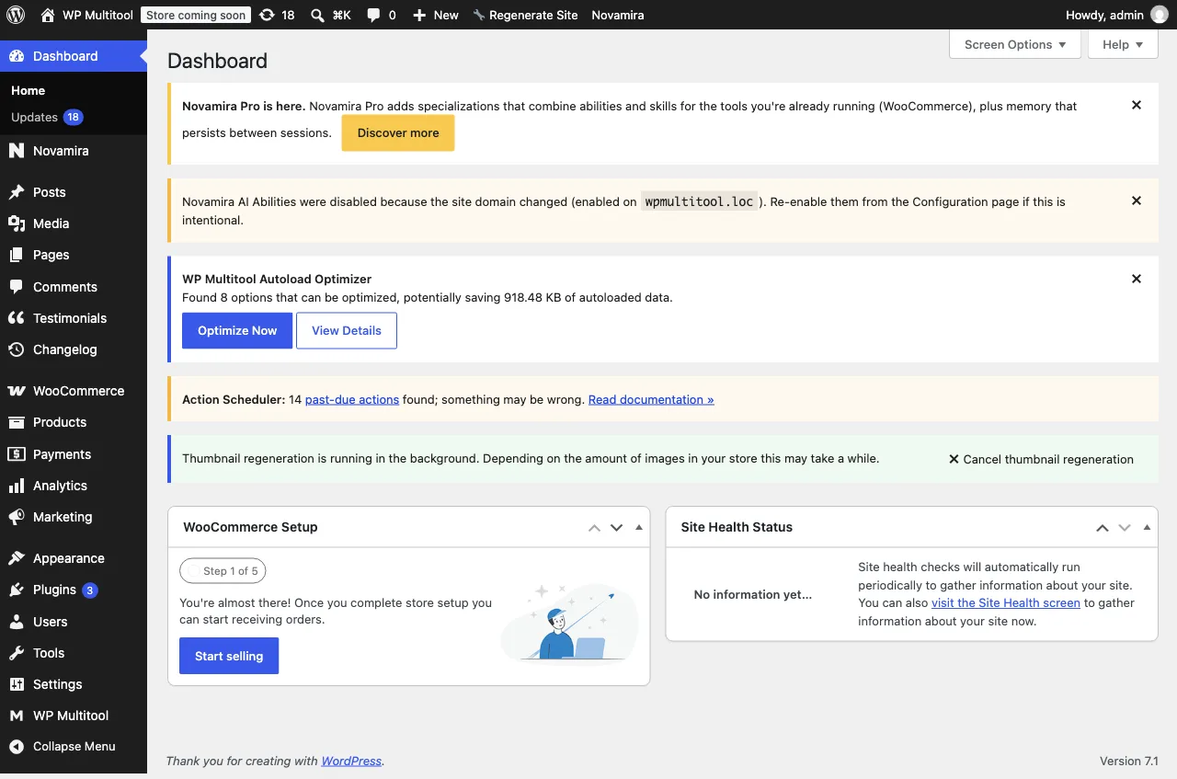Screen dimensions: 1177x779
Task: Click the Version 7.1 footer text
Action: point(1129,761)
